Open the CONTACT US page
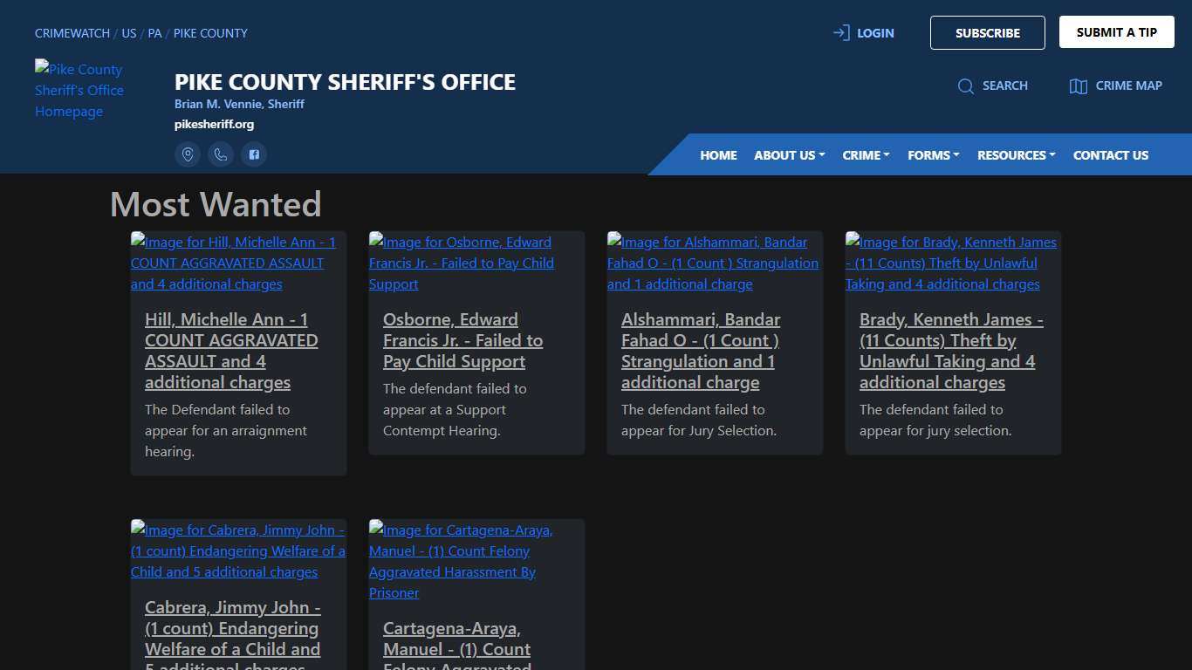The height and width of the screenshot is (670, 1192). point(1111,154)
